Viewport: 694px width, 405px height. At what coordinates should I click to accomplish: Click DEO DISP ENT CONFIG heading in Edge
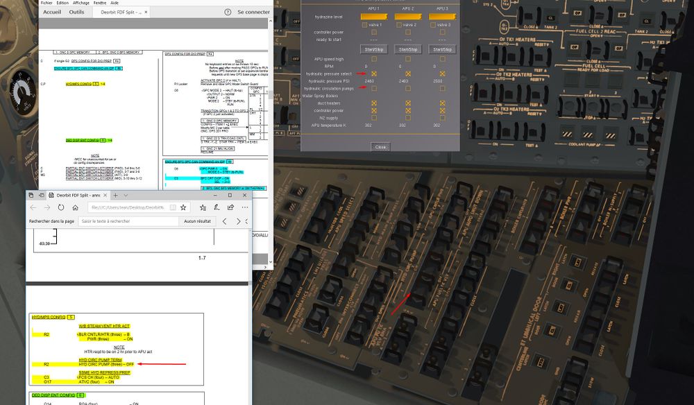(53, 395)
